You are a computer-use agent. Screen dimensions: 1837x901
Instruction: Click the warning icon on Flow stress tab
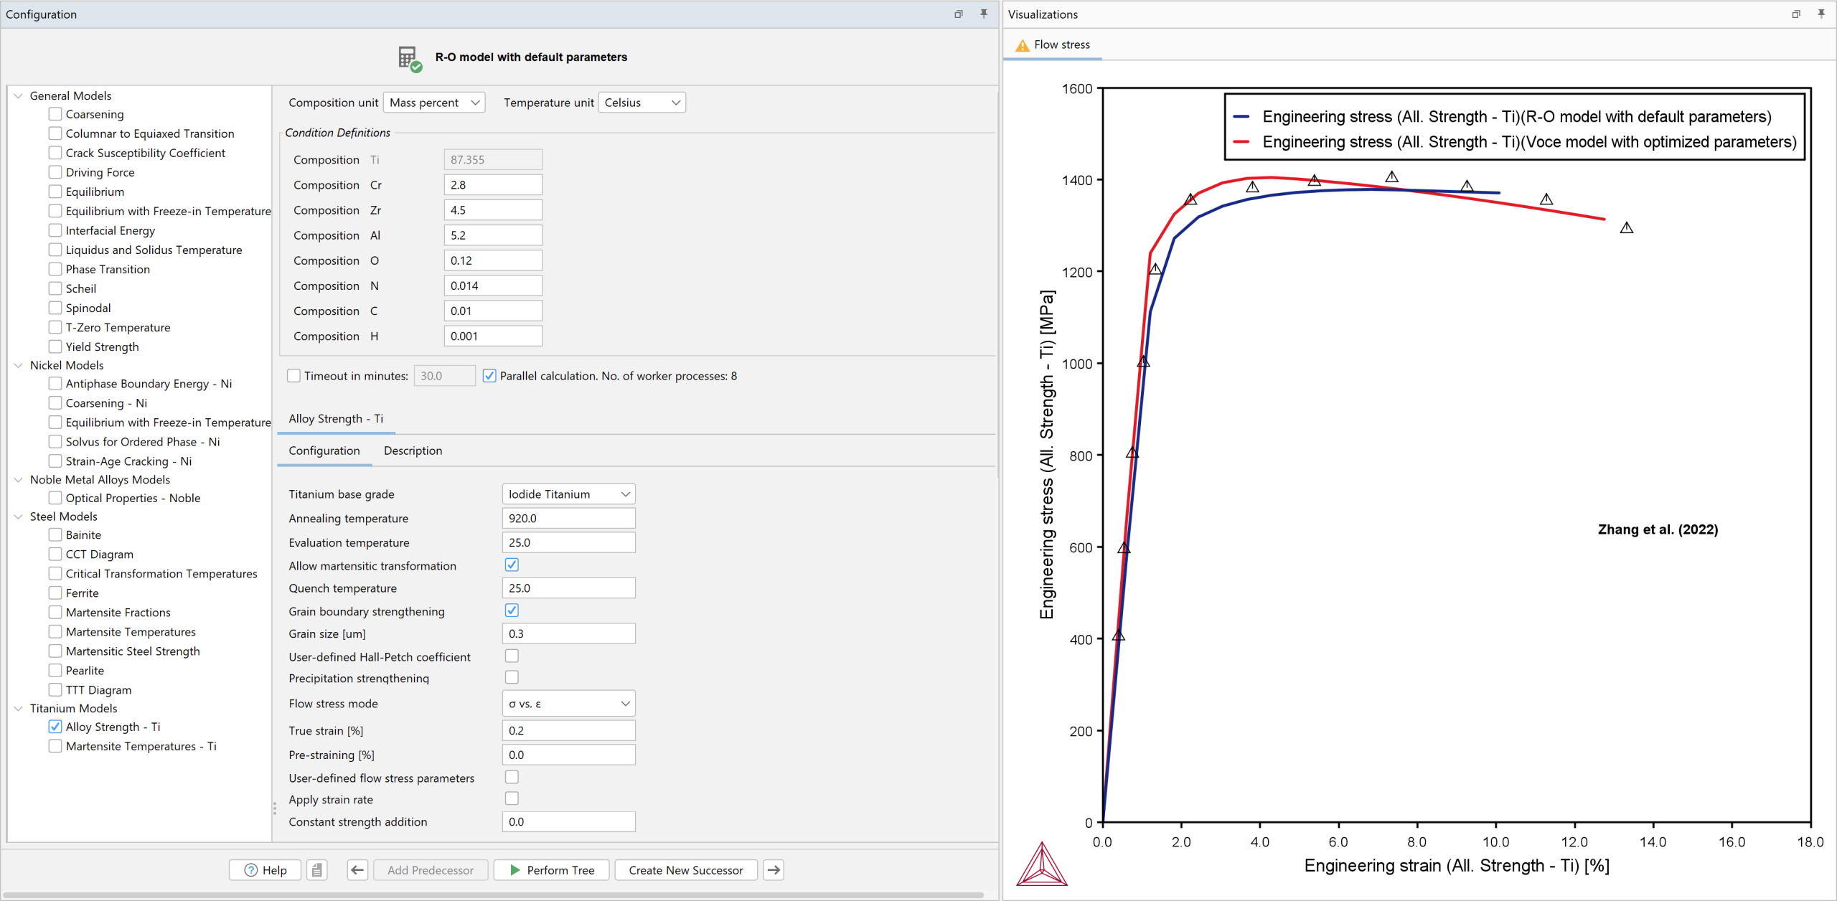pos(1023,45)
